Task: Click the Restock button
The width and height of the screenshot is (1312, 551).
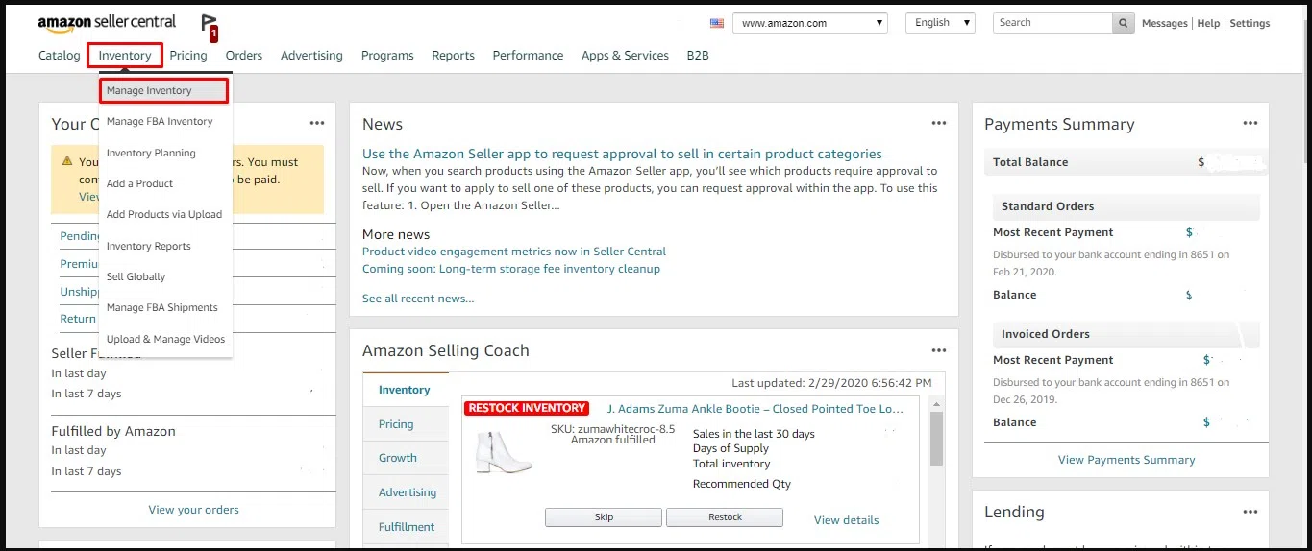Action: coord(725,517)
